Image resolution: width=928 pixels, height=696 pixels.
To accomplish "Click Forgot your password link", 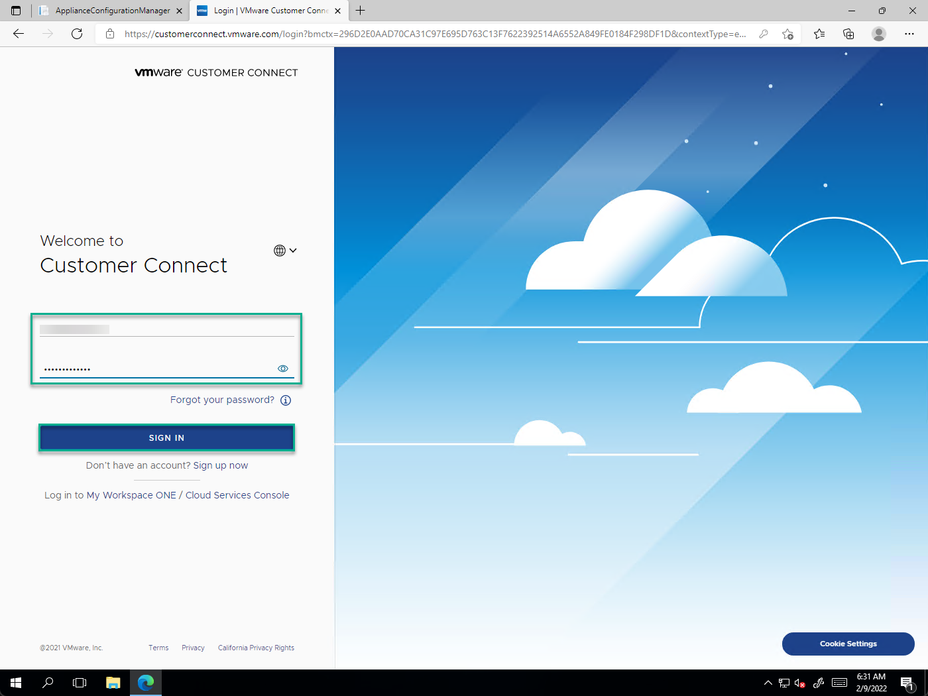I will pos(222,400).
